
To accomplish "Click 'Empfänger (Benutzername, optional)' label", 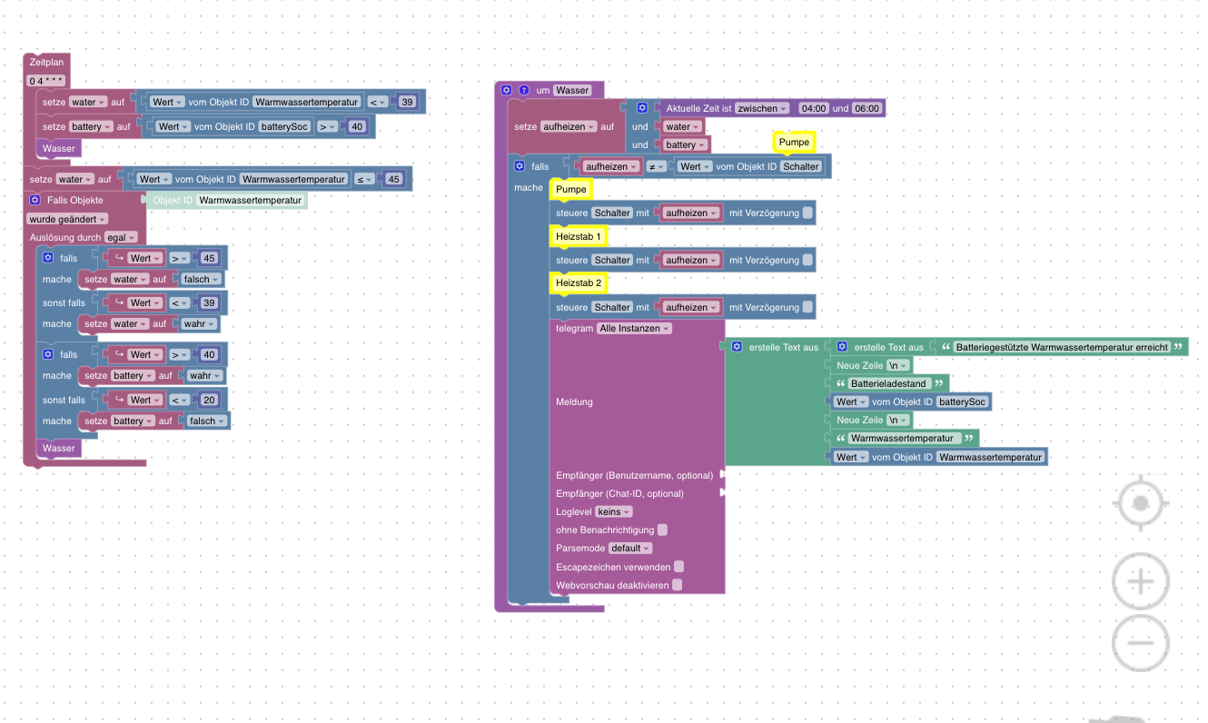I will coord(635,475).
